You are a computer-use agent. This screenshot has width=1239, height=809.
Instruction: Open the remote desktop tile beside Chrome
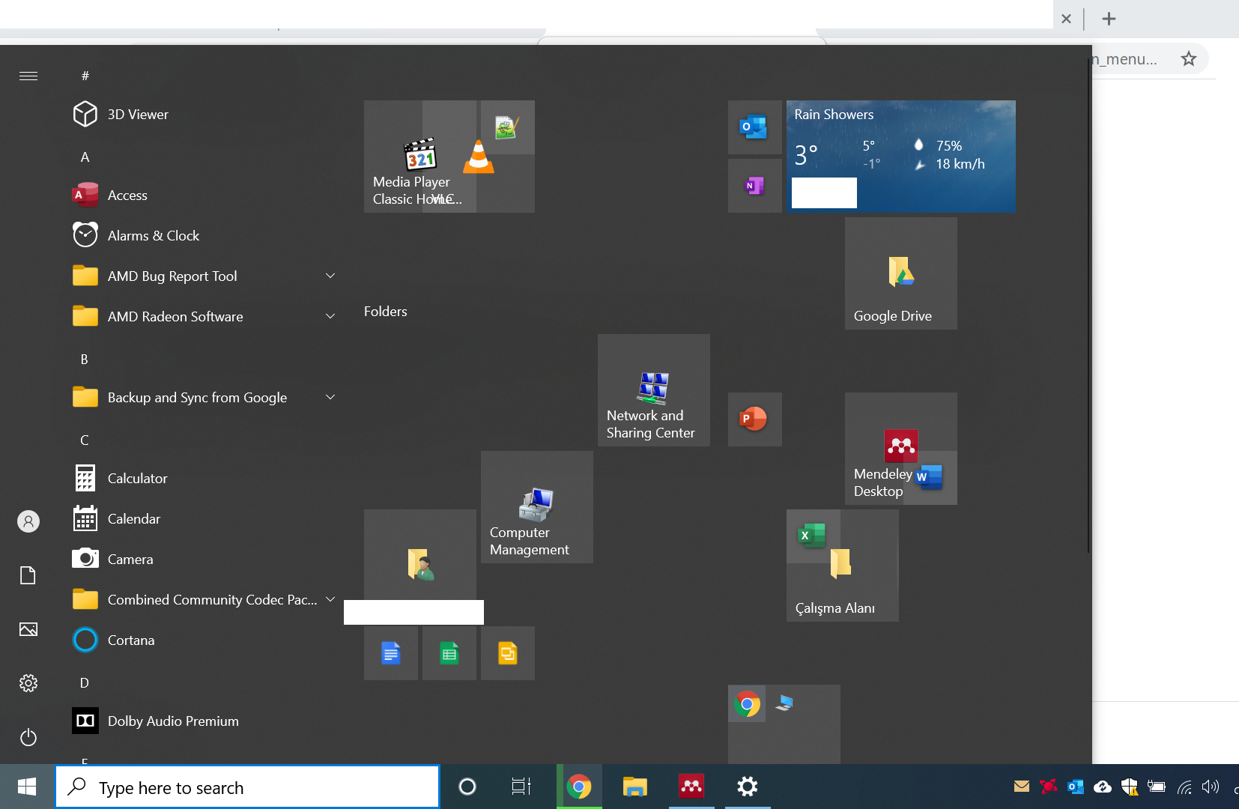784,703
